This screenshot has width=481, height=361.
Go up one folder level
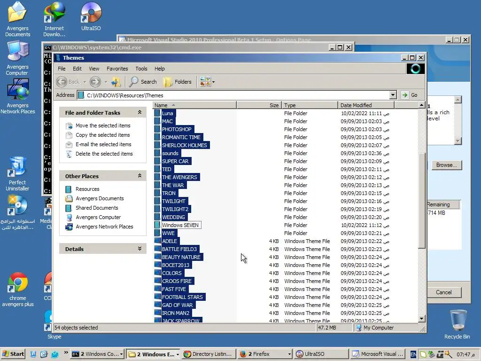(116, 82)
